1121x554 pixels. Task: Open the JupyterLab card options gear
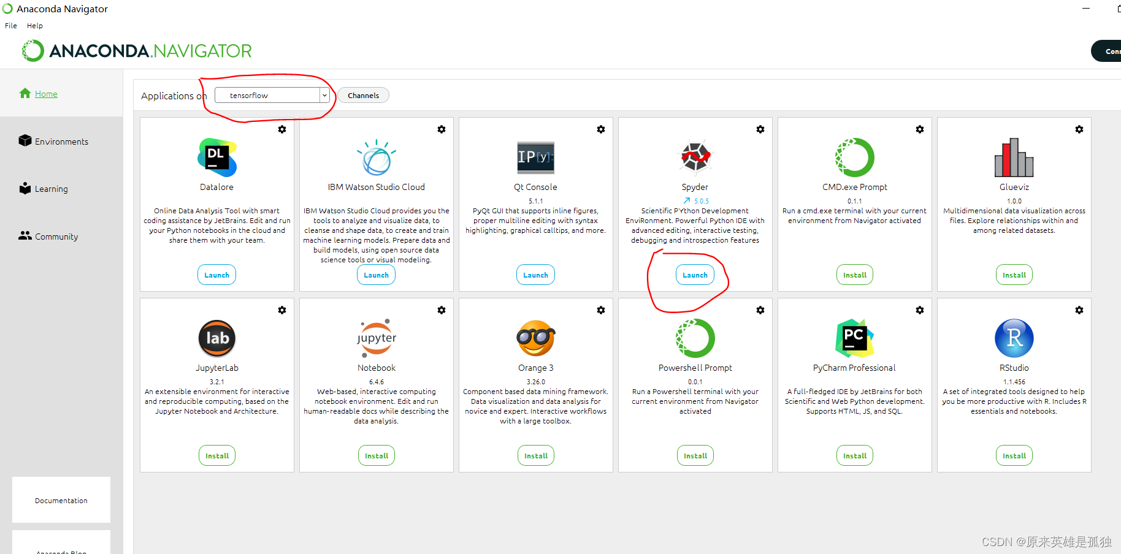(x=282, y=310)
